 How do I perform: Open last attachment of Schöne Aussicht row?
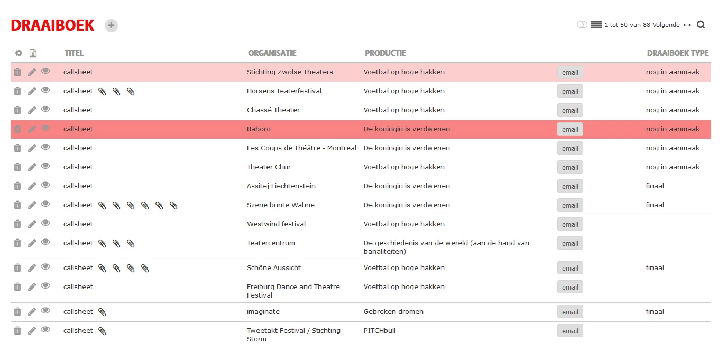click(x=145, y=268)
